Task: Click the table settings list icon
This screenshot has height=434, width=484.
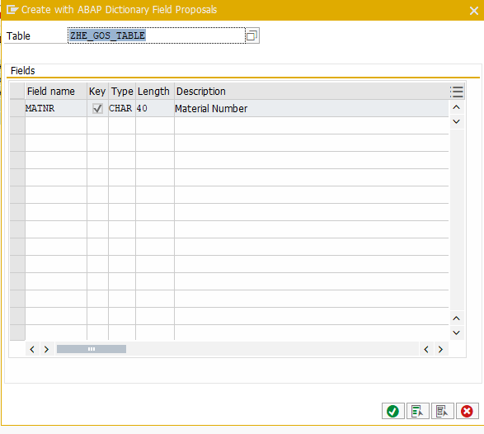Action: 457,92
